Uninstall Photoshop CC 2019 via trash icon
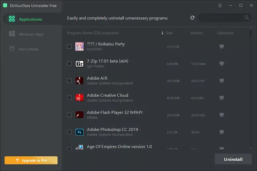 click(222, 132)
